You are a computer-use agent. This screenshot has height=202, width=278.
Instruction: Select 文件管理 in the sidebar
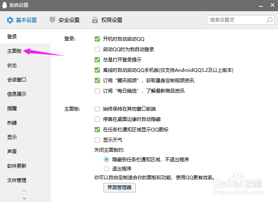[25, 180]
